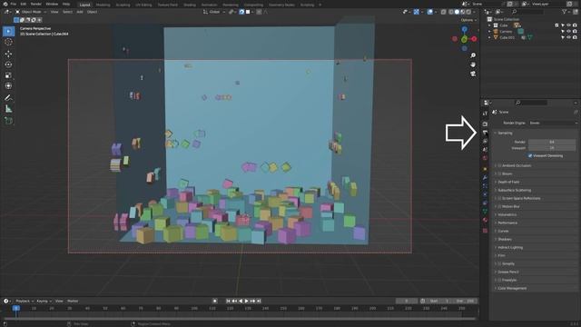Switch to the Shading workspace tab
The image size is (581, 327).
(190, 5)
